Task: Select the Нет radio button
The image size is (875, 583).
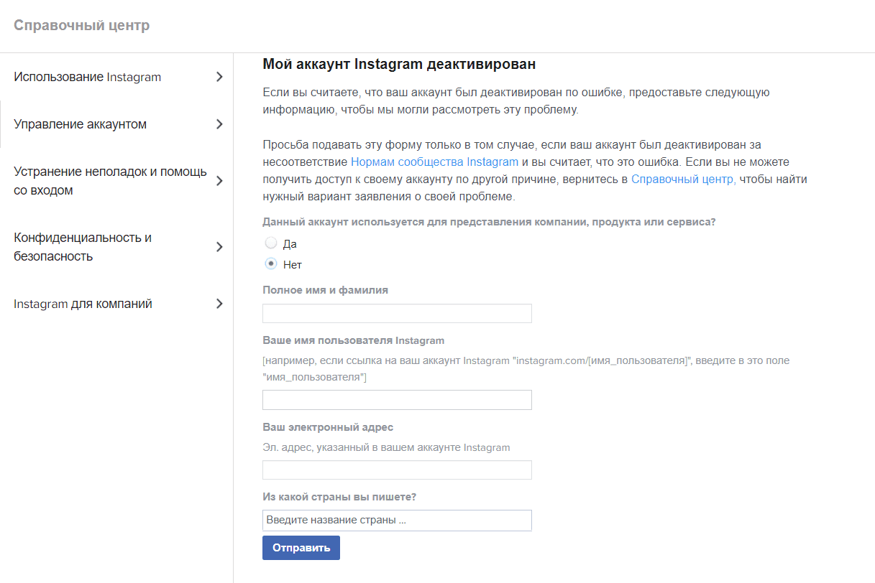Action: [271, 264]
